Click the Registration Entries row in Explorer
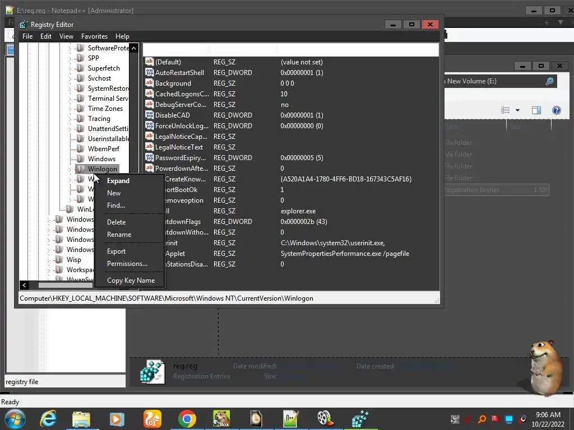Image resolution: width=574 pixels, height=430 pixels. (x=497, y=190)
